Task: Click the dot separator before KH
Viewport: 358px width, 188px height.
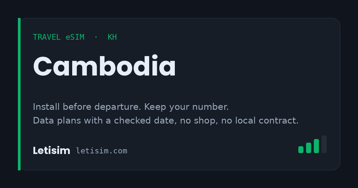Action: [x=96, y=37]
